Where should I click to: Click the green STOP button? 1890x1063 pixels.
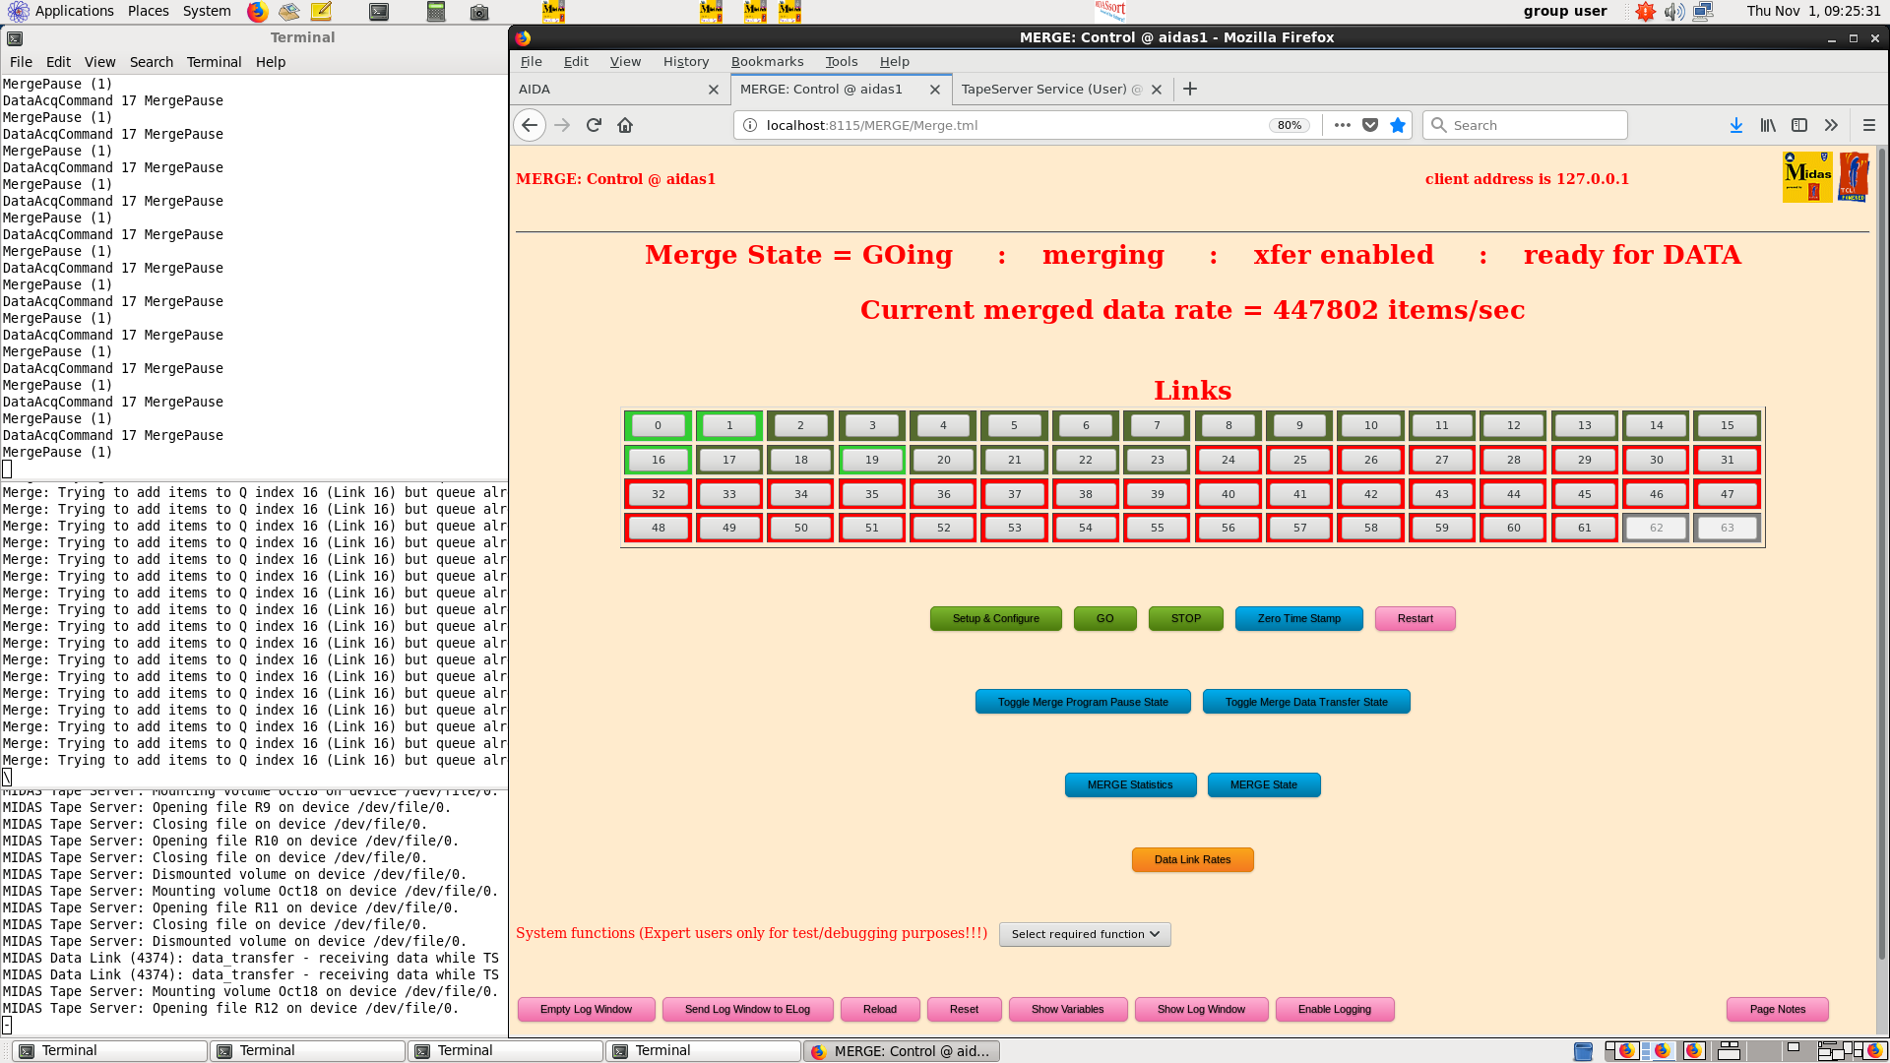[1186, 618]
